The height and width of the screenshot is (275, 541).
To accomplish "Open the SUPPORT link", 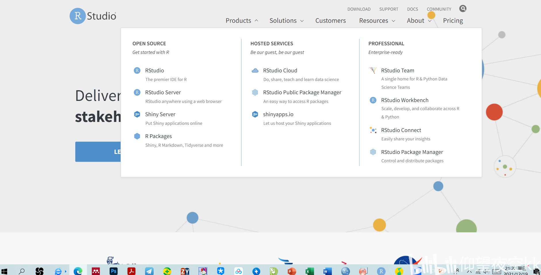I will 389,9.
